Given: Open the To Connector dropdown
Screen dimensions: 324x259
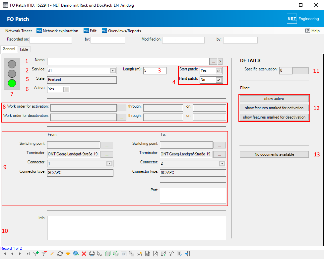Looking at the screenshot, I should [222, 164].
